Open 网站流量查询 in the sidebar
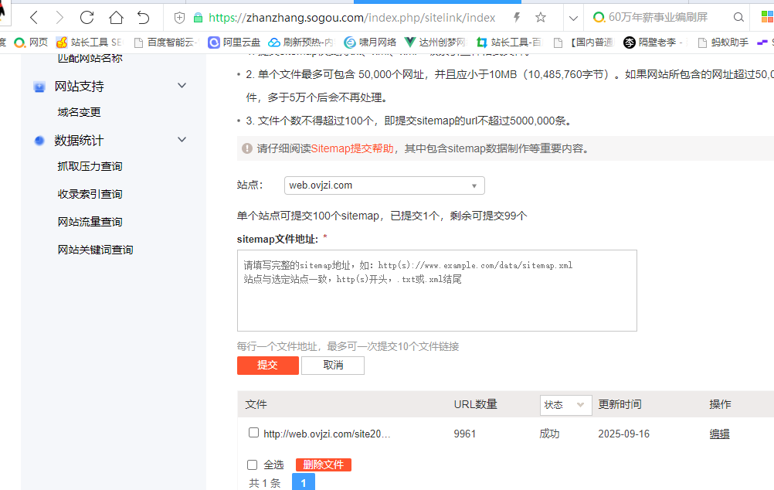The image size is (774, 490). pos(90,222)
